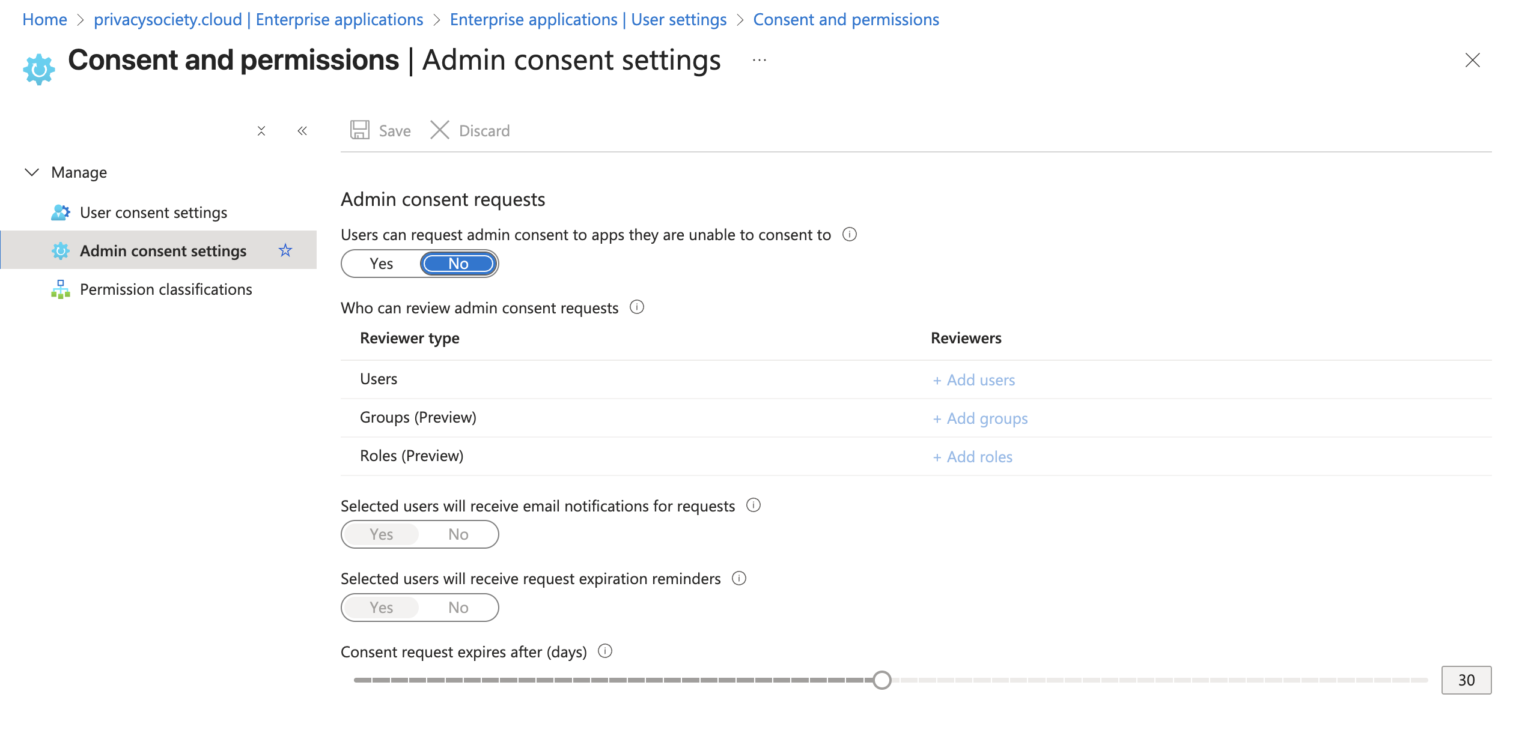Click the Save disk icon
Image resolution: width=1513 pixels, height=742 pixels.
pyautogui.click(x=359, y=130)
